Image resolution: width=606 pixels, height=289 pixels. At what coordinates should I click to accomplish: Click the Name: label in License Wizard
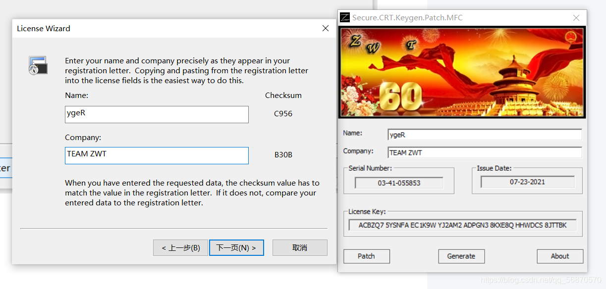pyautogui.click(x=77, y=96)
